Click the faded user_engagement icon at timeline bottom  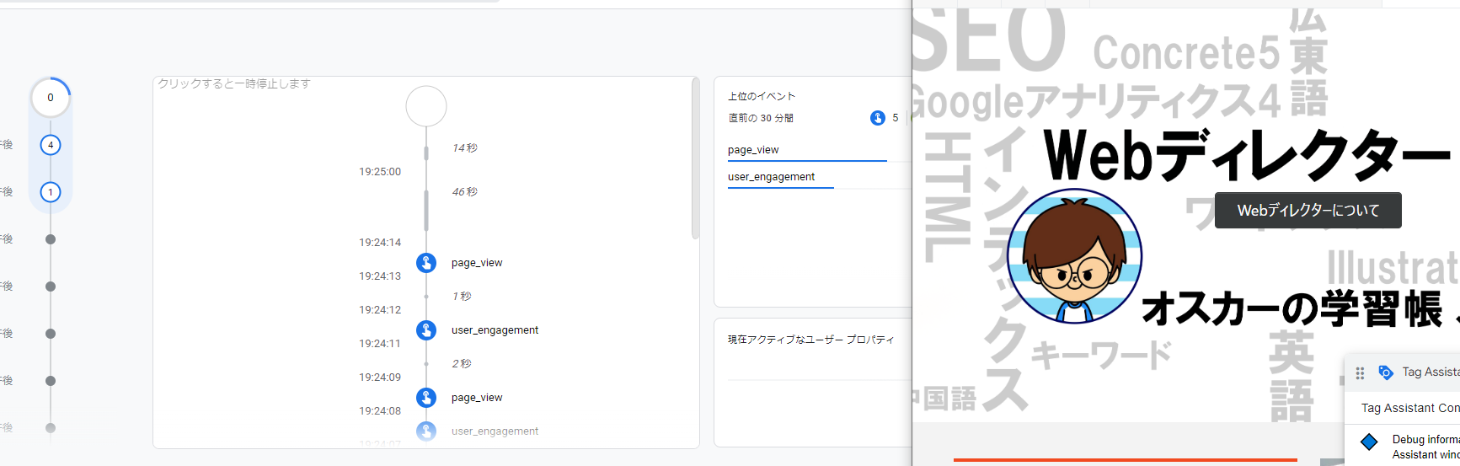pyautogui.click(x=426, y=431)
